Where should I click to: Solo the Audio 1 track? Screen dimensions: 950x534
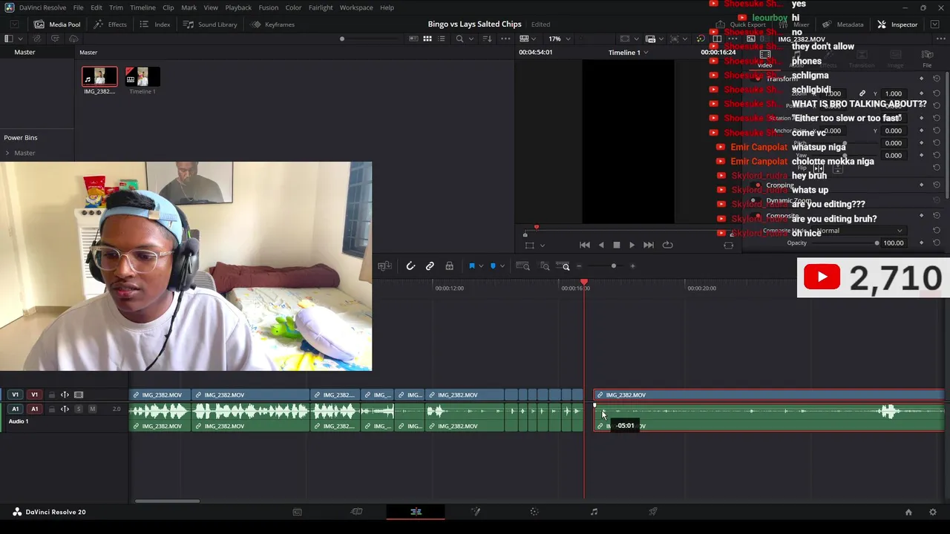tap(79, 409)
